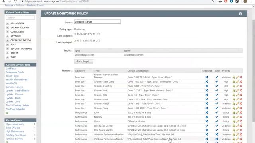Go to Account in the breadcrumb
This screenshot has height=143, width=255.
[x=9, y=6]
